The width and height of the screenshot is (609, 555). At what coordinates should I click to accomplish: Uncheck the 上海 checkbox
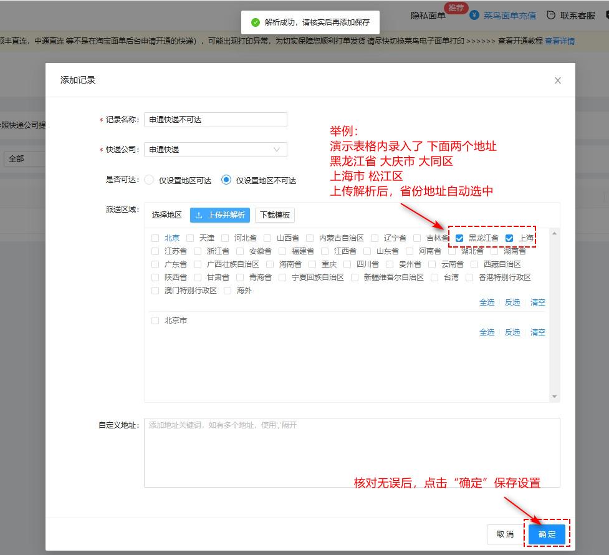pyautogui.click(x=509, y=238)
